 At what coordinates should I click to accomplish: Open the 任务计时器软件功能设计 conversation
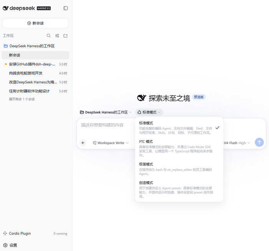coord(35,91)
